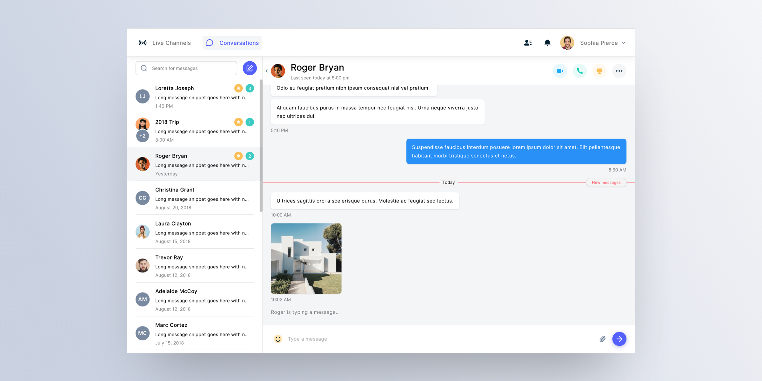This screenshot has height=381, width=762.
Task: Click Sophia Pierce profile avatar
Action: click(x=567, y=43)
